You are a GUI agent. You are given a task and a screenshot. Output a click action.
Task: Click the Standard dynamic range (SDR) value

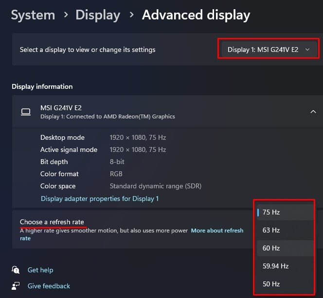point(156,186)
